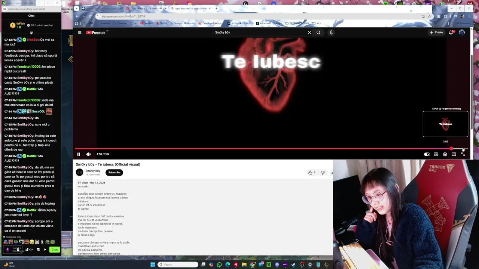This screenshot has height=269, width=479.
Task: Open the Kick chat shop icon
Action: [x=38, y=250]
